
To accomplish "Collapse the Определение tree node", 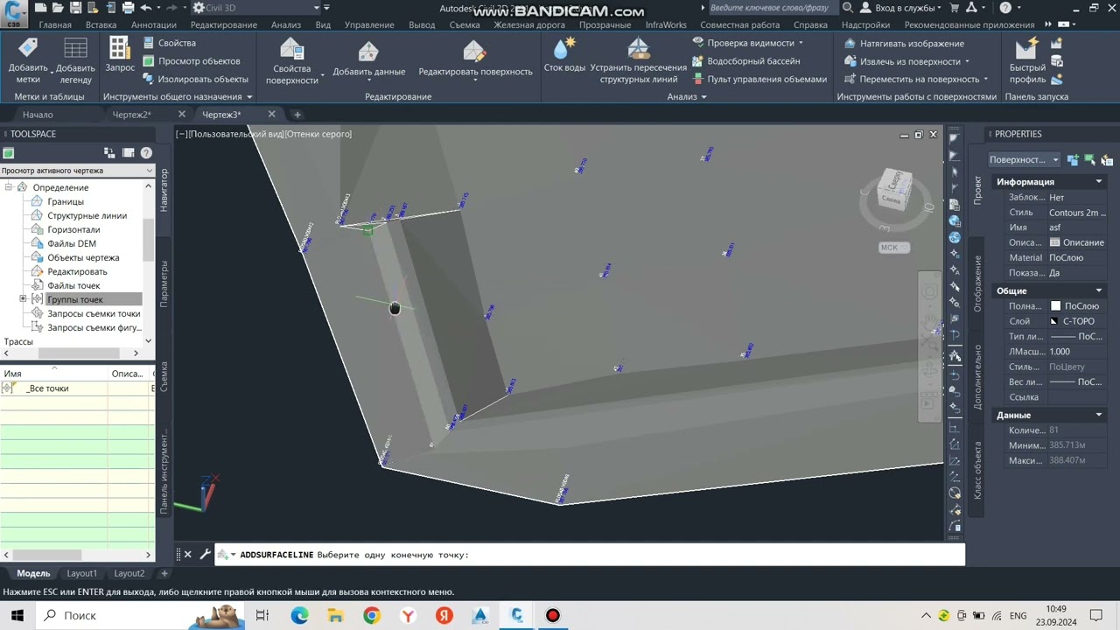I will [8, 187].
